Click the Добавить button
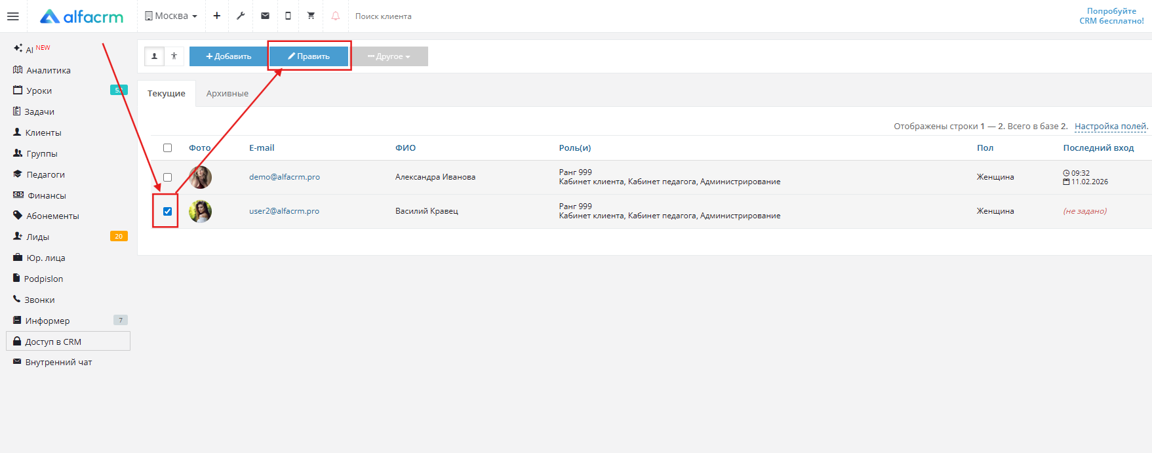This screenshot has width=1152, height=453. [228, 56]
